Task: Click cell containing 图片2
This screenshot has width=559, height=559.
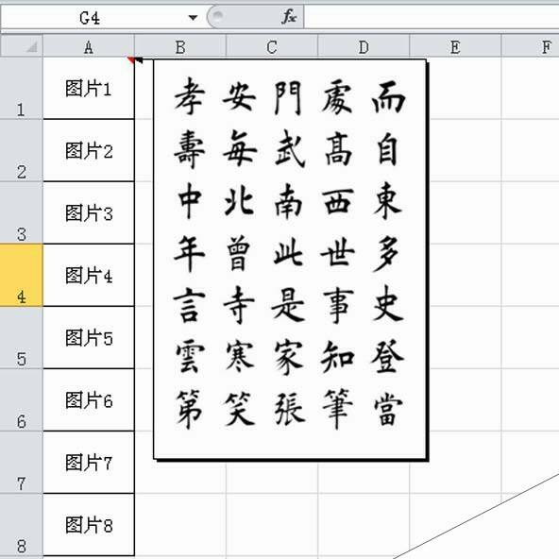Action: pos(89,150)
